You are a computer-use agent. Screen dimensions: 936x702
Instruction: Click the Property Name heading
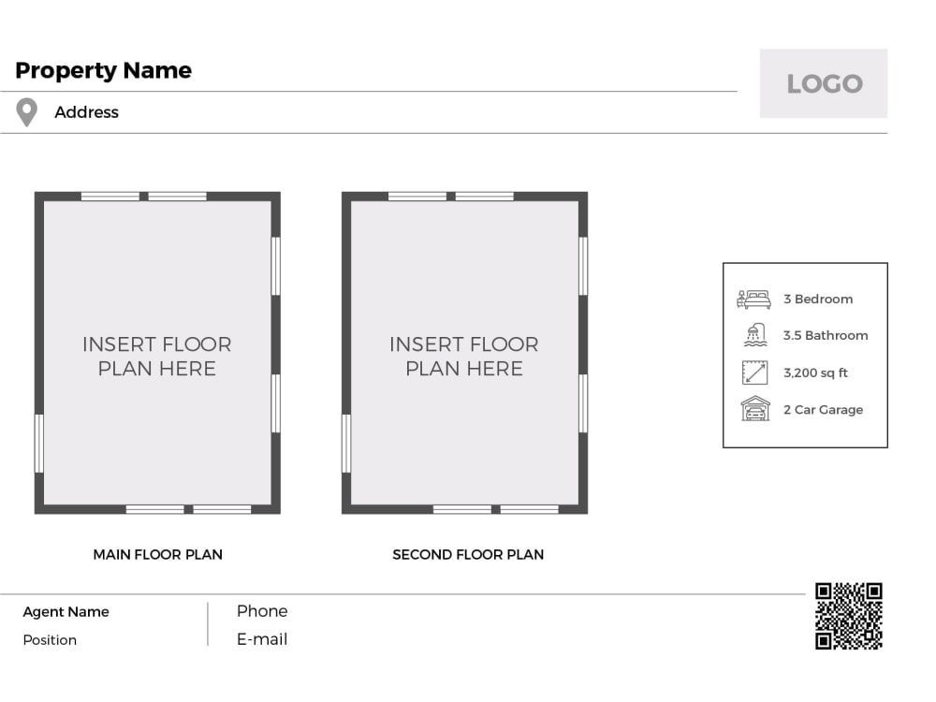(103, 70)
